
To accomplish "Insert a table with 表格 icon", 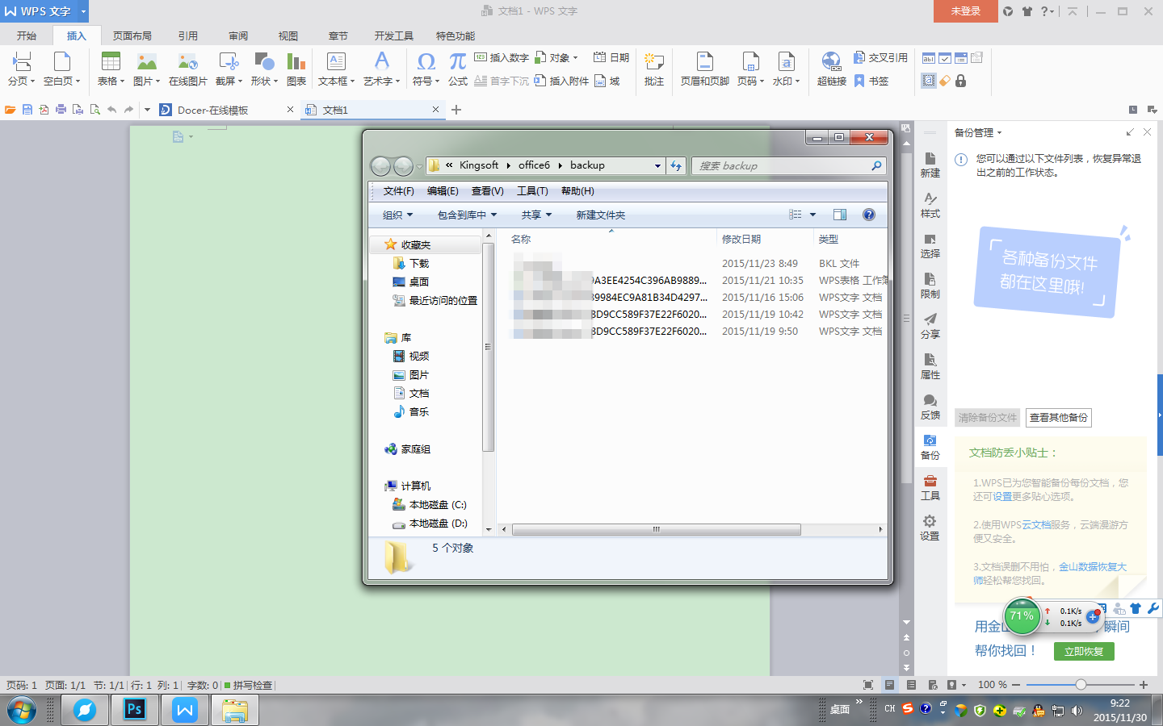I will click(111, 62).
